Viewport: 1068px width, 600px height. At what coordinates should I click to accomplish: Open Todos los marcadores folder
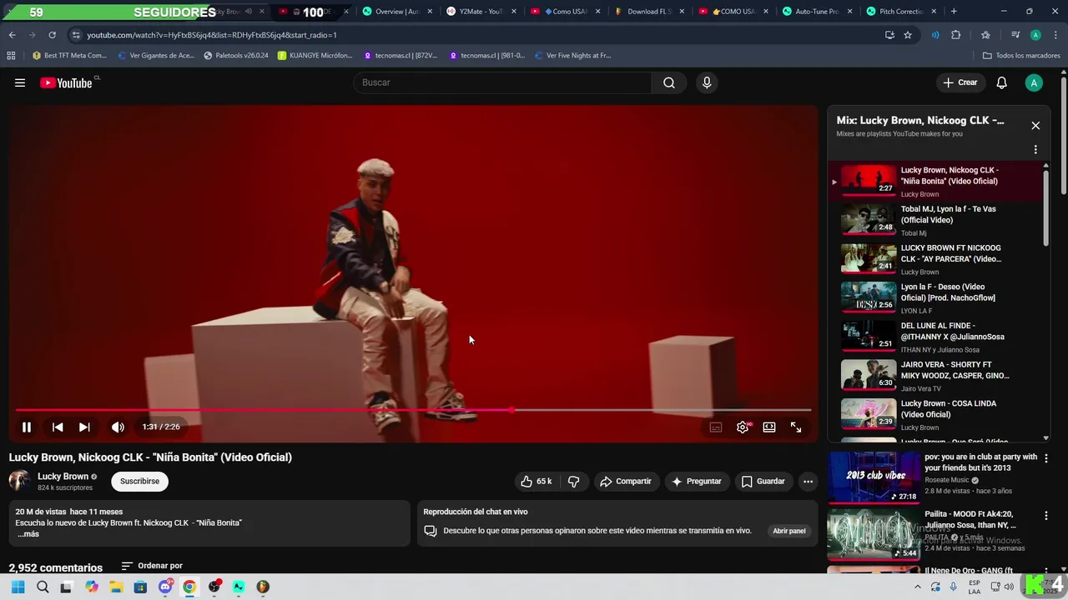point(1021,56)
